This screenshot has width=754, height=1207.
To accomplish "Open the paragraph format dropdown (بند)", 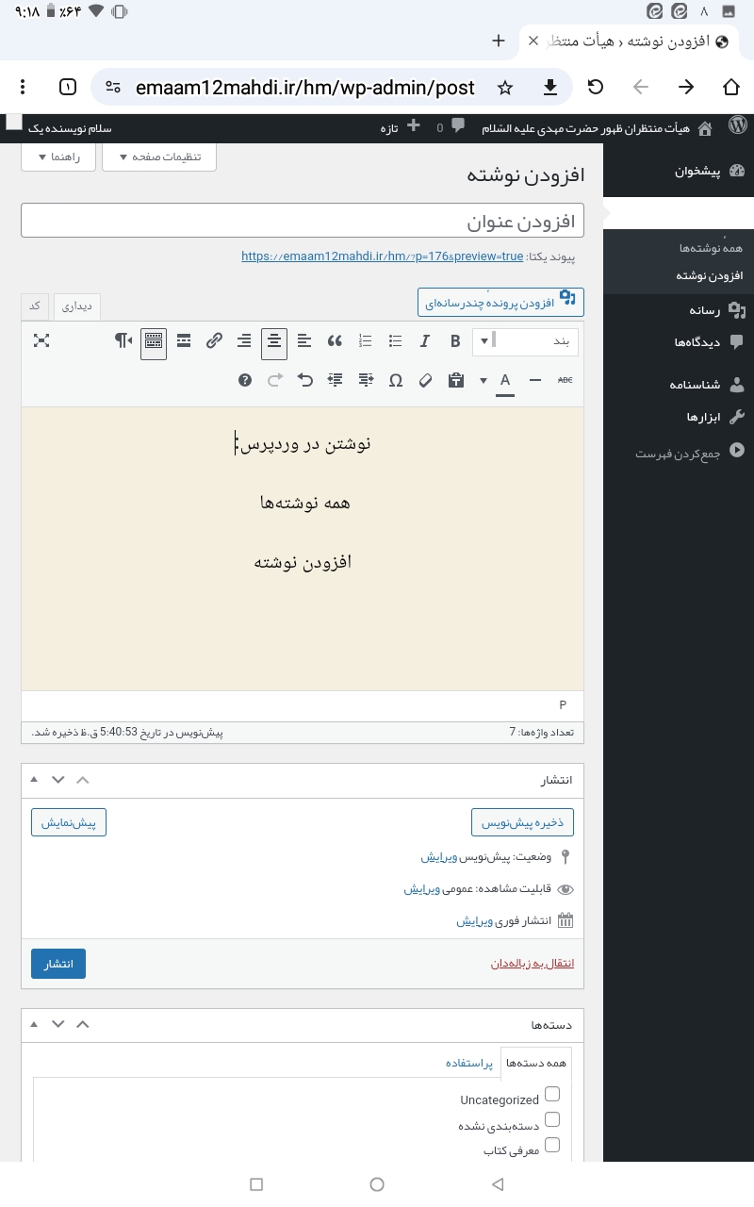I will pos(525,341).
